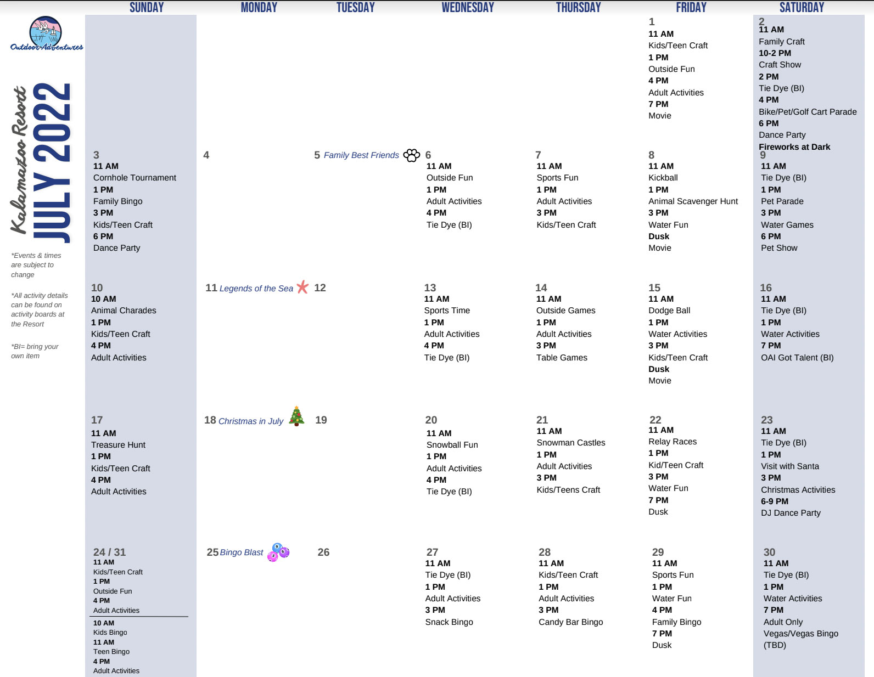Image resolution: width=874 pixels, height=677 pixels.
Task: Click Animal Scavenger Hunt on July 8
Action: 693,201
